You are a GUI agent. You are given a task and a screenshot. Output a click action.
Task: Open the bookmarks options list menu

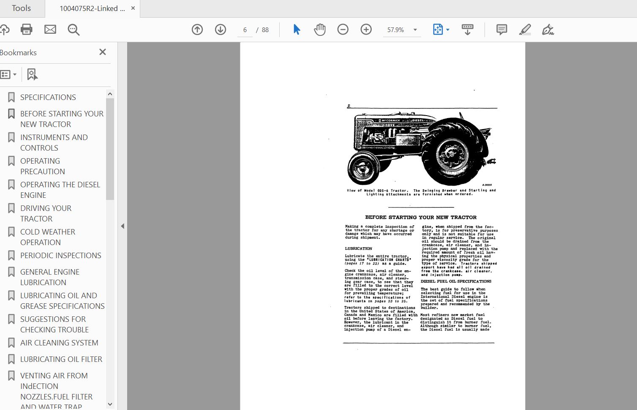[8, 75]
